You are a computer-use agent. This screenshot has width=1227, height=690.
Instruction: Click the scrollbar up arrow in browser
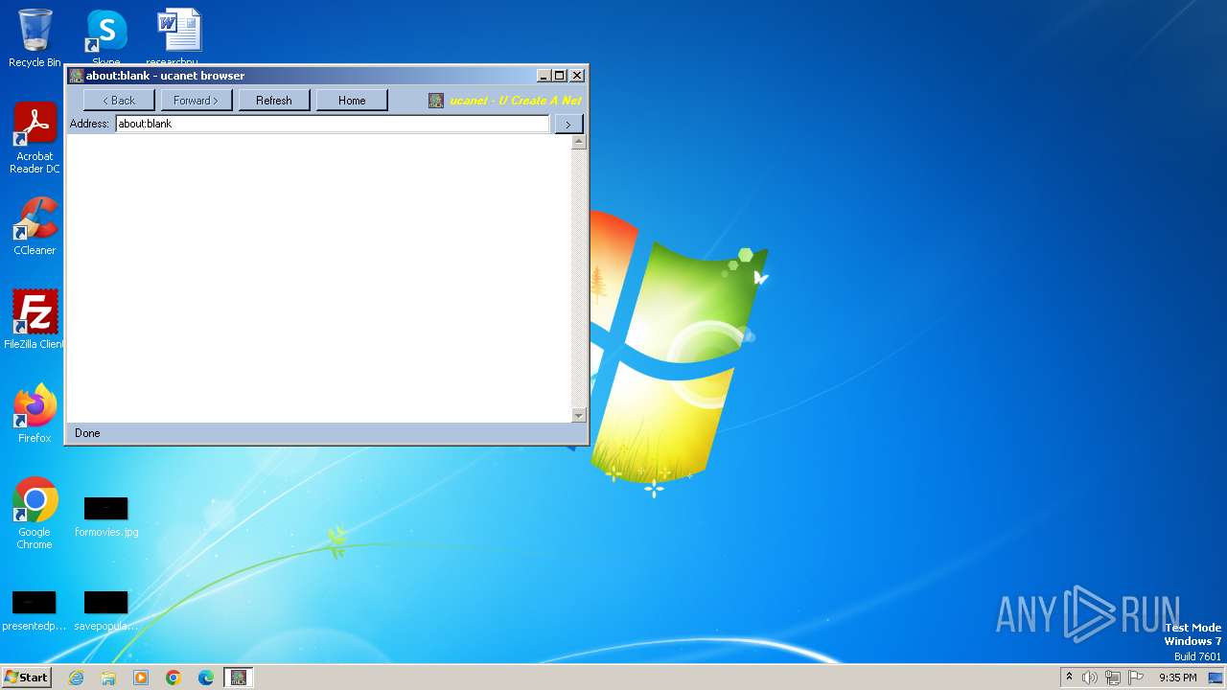coord(578,142)
